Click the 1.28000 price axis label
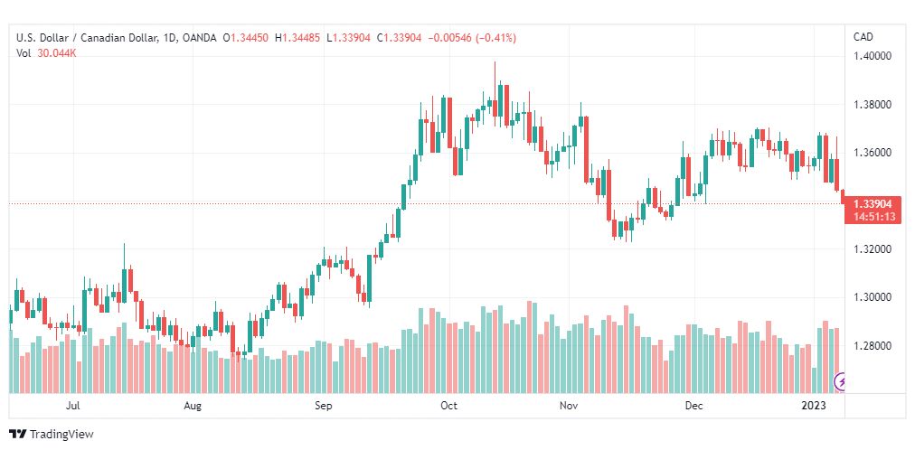Viewport: 915px width, 450px height. coord(873,346)
